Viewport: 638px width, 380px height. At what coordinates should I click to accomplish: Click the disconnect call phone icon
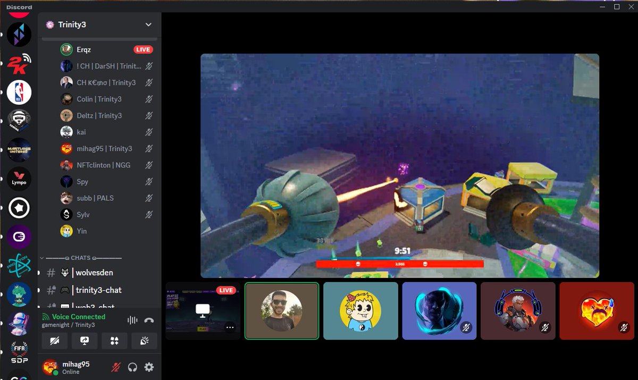tap(149, 320)
